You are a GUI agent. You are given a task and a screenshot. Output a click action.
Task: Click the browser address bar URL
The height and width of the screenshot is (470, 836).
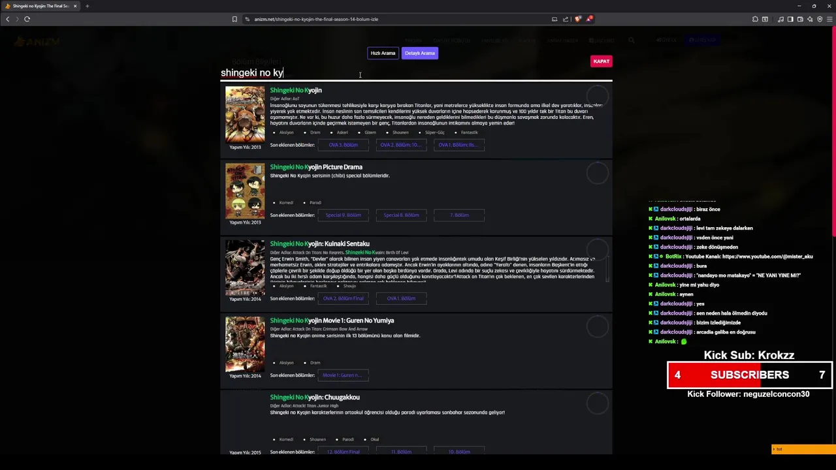316,19
